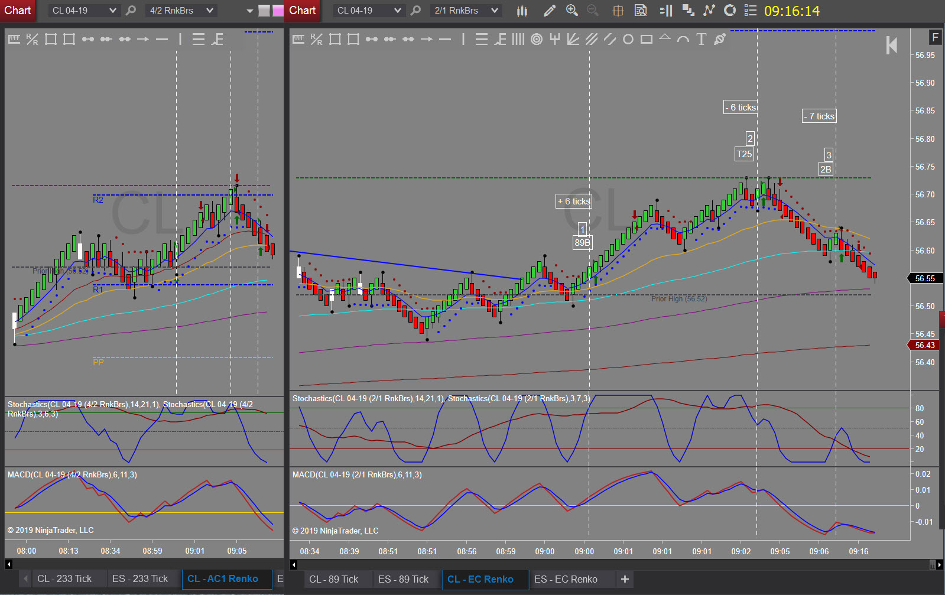Select the Triangle drawing tool
945x595 pixels.
[x=665, y=38]
